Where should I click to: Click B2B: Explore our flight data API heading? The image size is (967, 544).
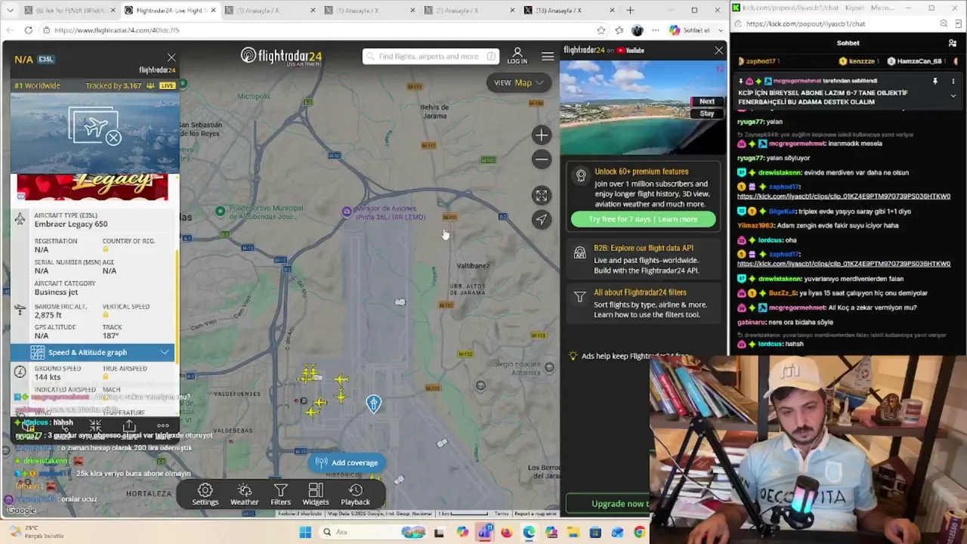[644, 248]
